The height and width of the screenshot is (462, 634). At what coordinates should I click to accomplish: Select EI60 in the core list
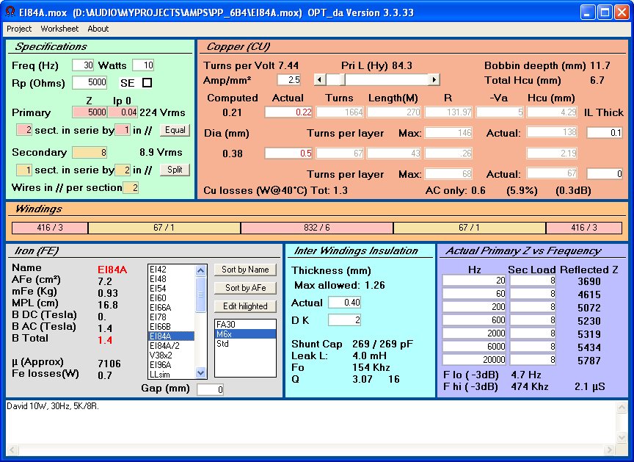coord(172,298)
